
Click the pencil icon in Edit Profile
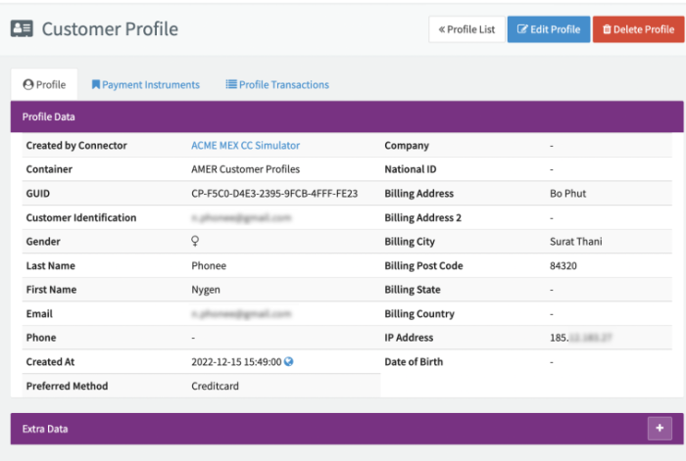click(x=522, y=29)
